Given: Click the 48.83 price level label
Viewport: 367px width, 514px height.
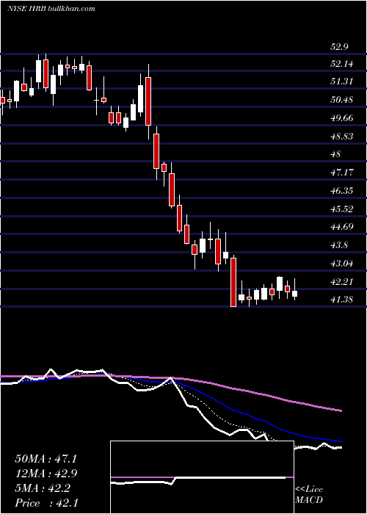Looking at the screenshot, I should (342, 136).
